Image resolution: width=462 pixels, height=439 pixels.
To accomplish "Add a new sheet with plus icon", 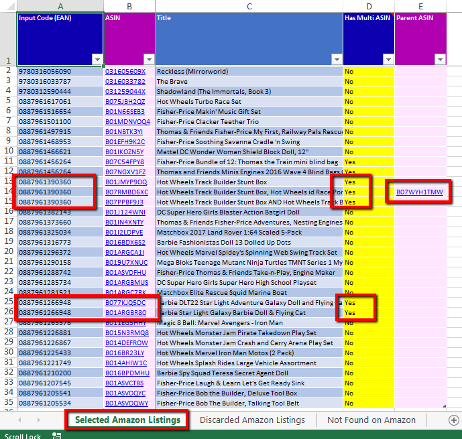I will (x=454, y=420).
